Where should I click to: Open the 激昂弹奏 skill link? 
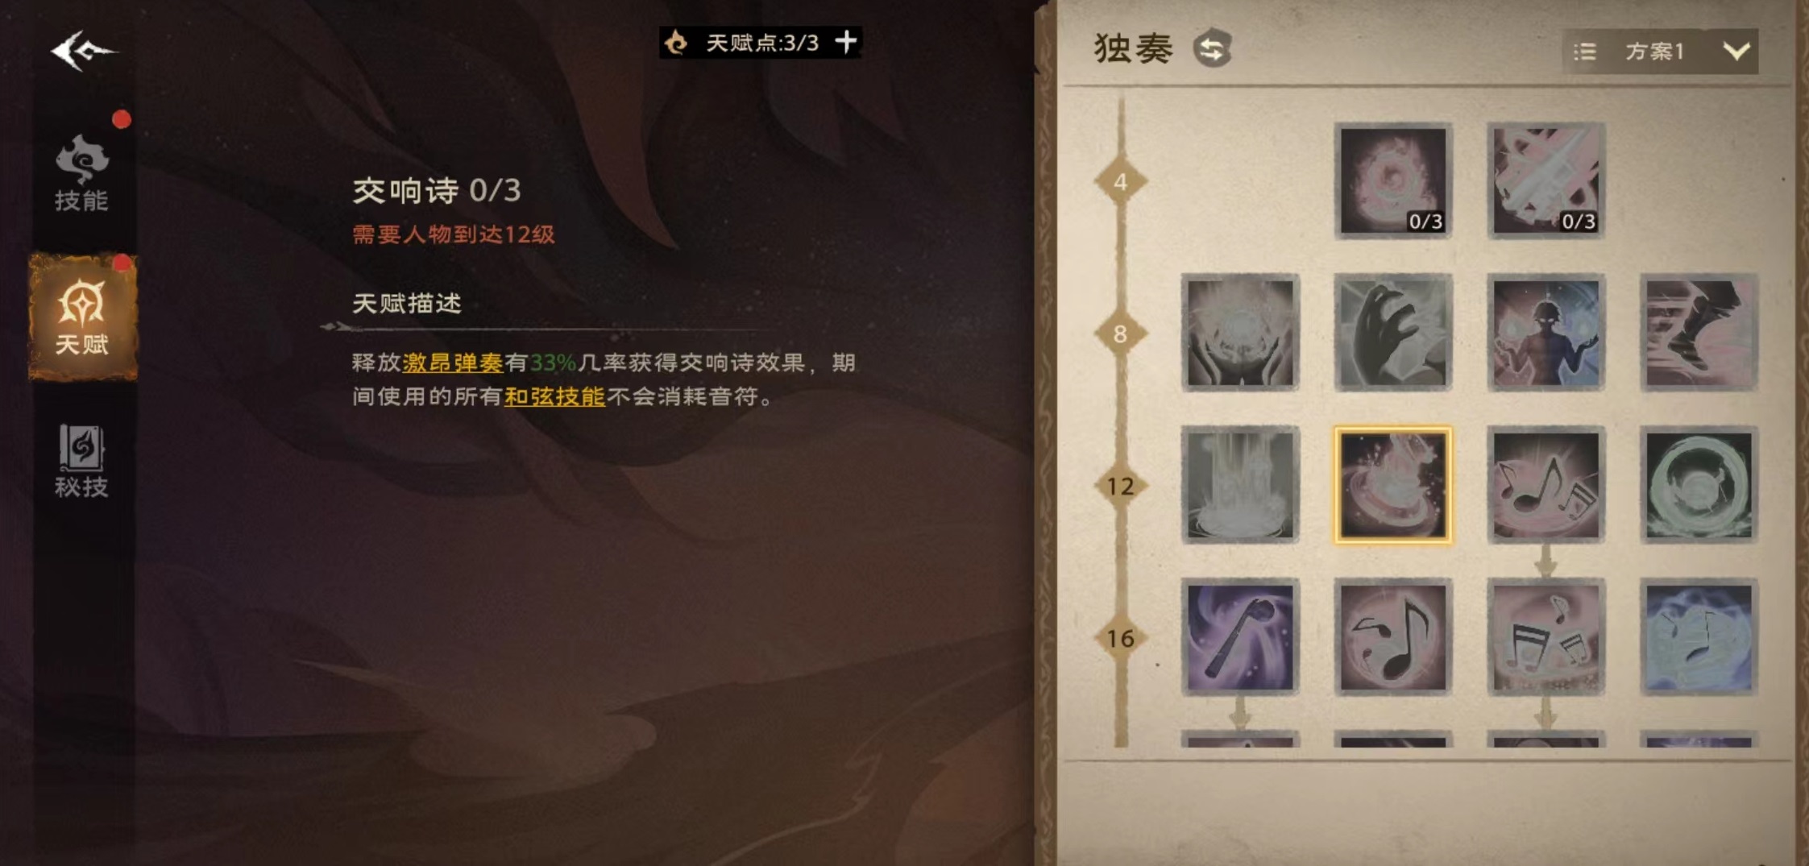452,363
